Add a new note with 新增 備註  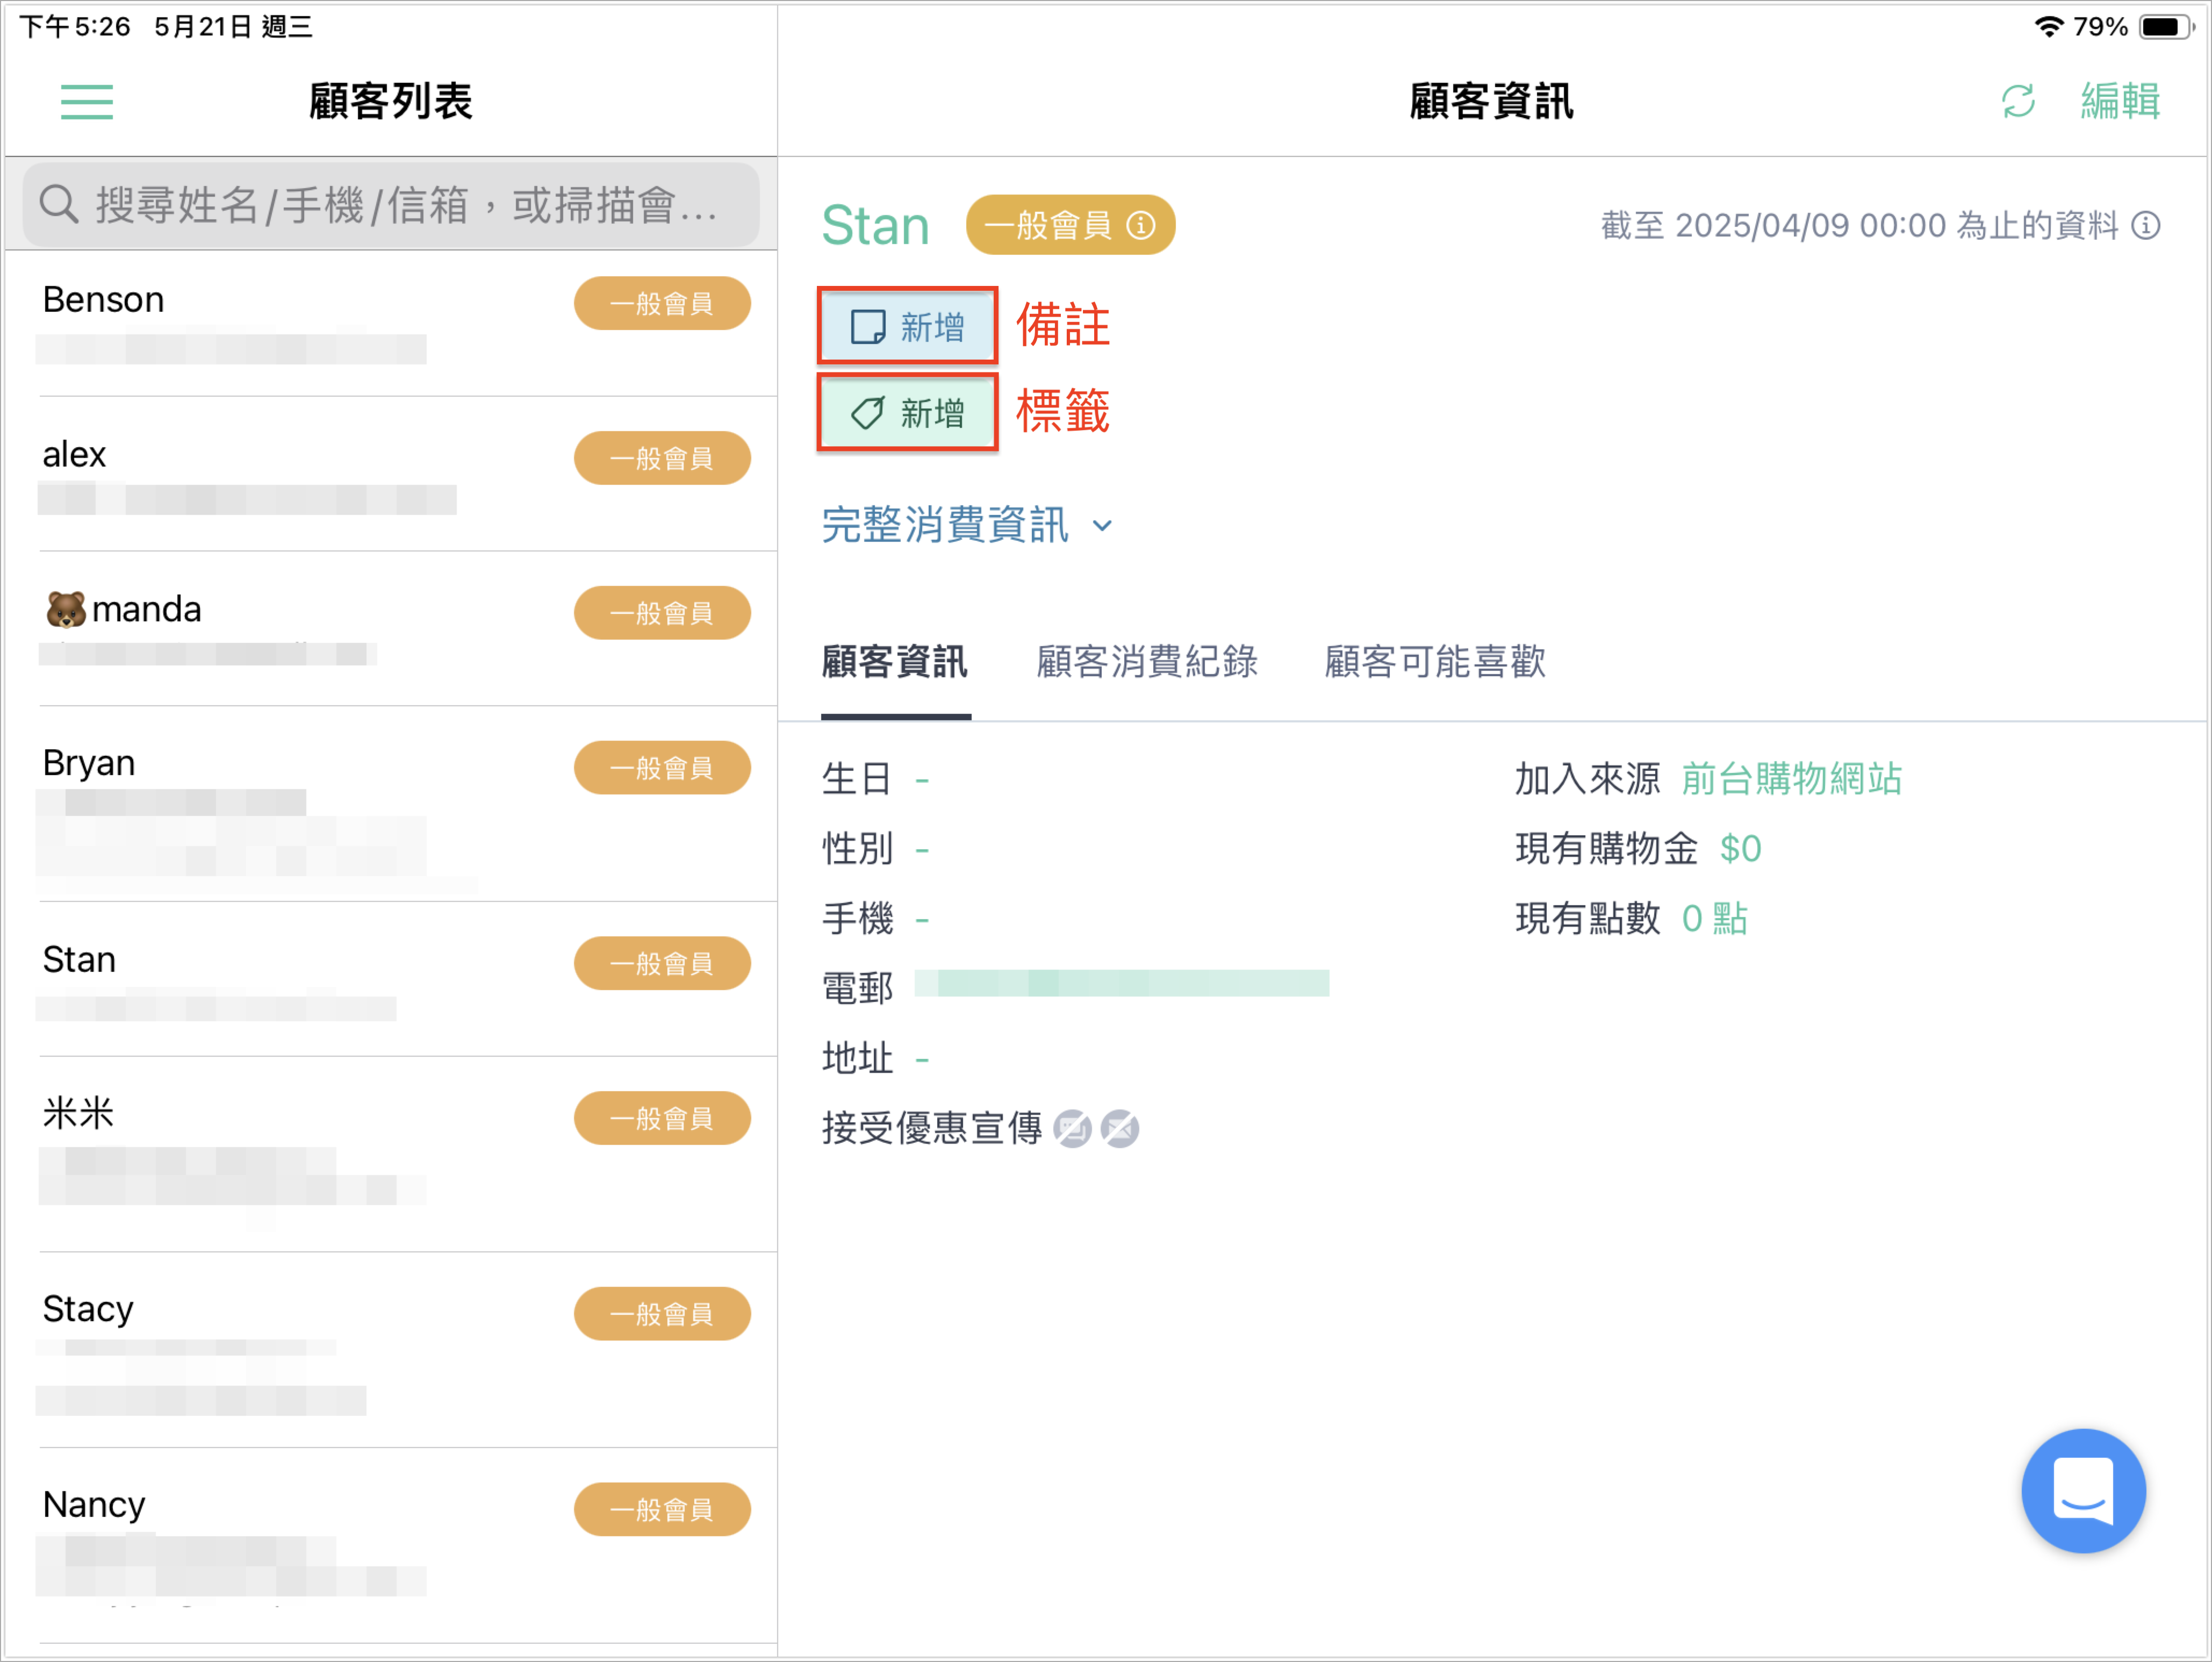[x=907, y=327]
